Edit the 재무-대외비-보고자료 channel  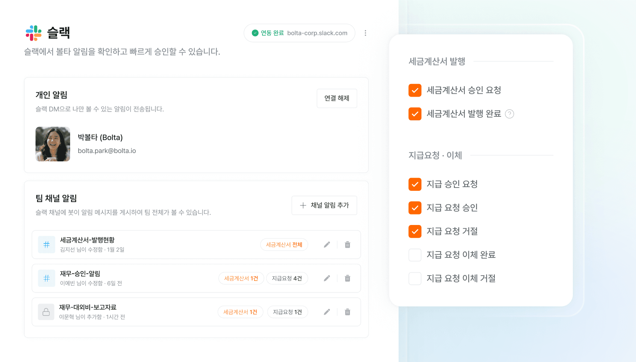[x=327, y=312]
